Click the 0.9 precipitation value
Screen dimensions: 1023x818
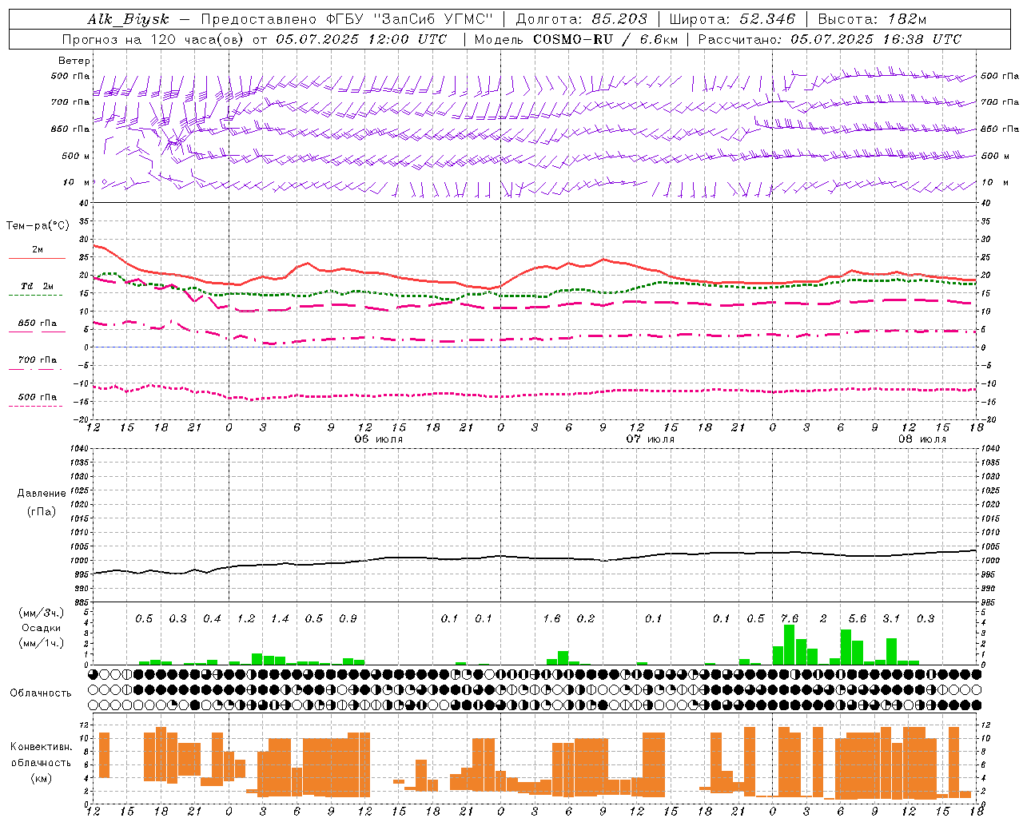tap(348, 619)
